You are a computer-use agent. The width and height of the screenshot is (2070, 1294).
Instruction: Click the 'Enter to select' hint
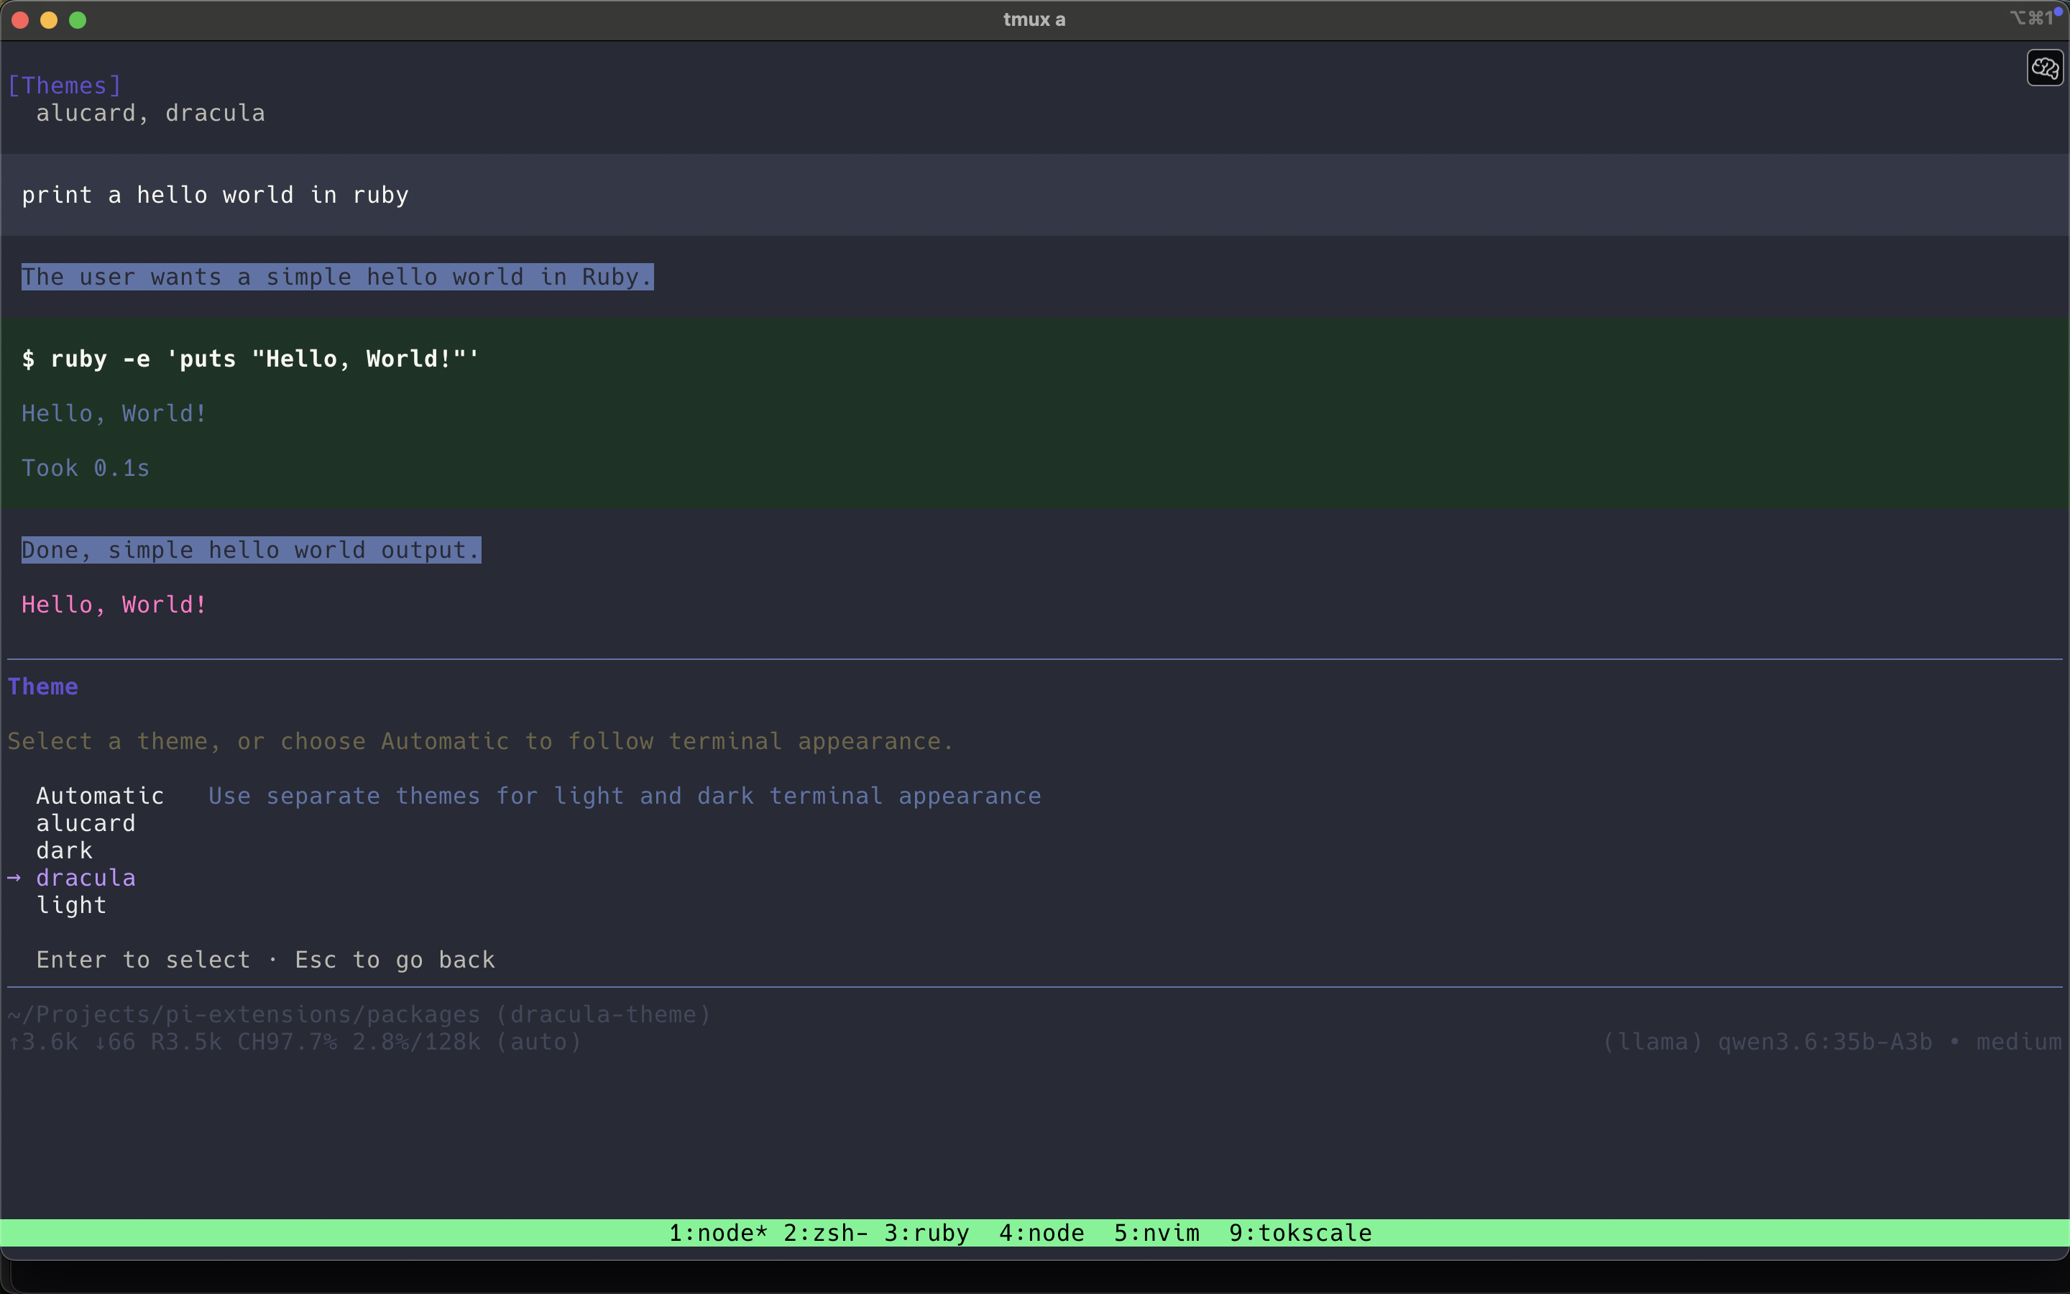[x=143, y=960]
